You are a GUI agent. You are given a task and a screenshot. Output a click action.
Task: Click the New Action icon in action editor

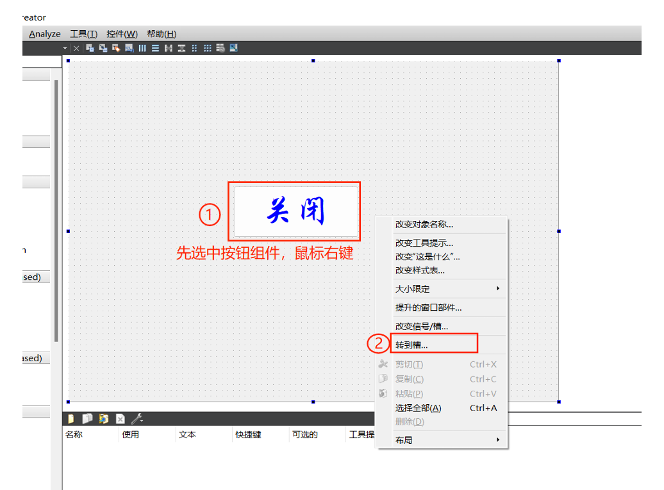[x=71, y=418]
